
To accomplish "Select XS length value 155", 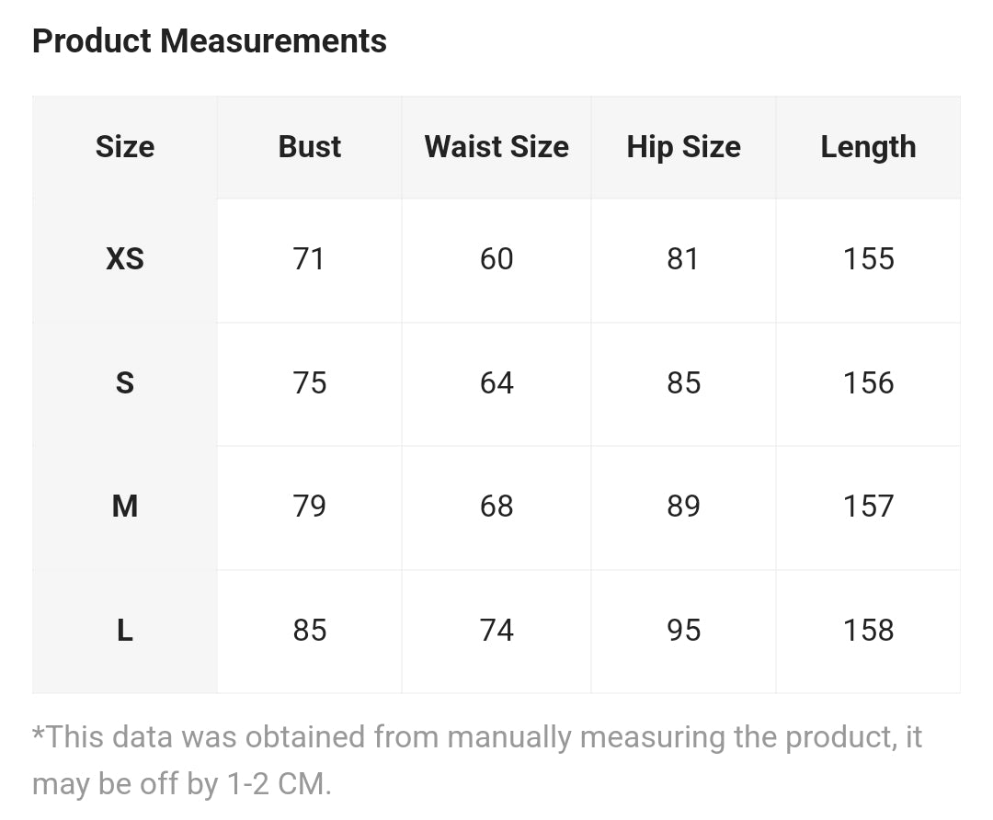I will (868, 259).
